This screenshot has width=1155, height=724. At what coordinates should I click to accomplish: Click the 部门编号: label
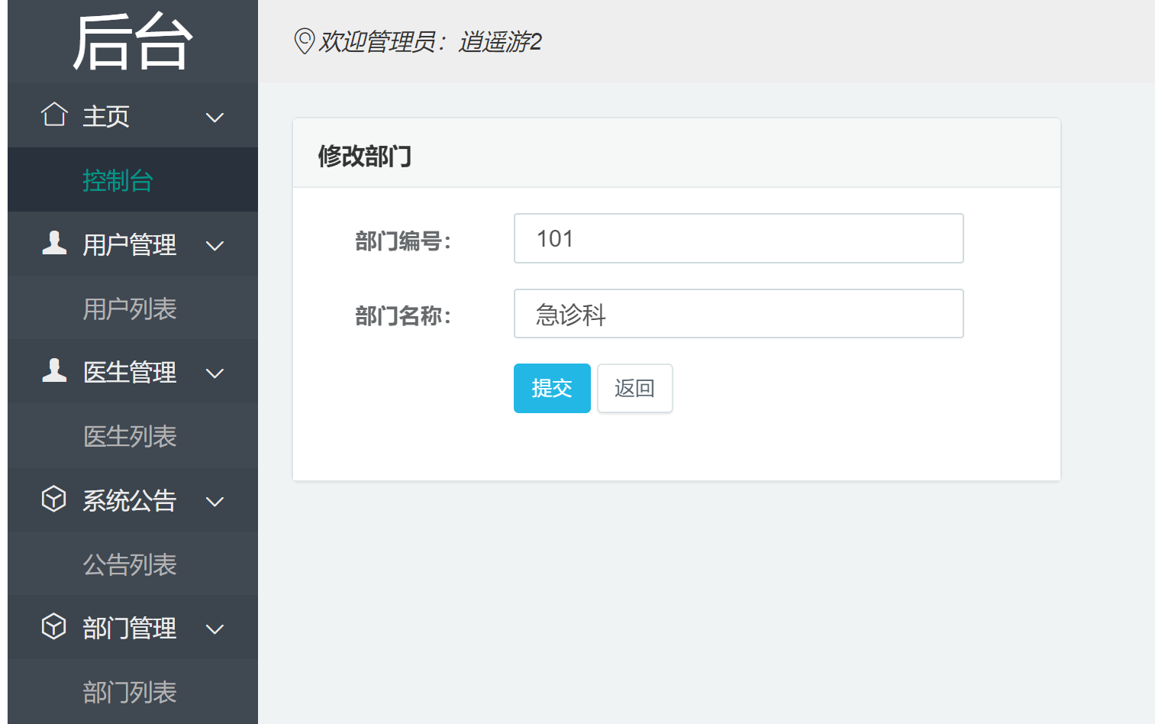403,241
